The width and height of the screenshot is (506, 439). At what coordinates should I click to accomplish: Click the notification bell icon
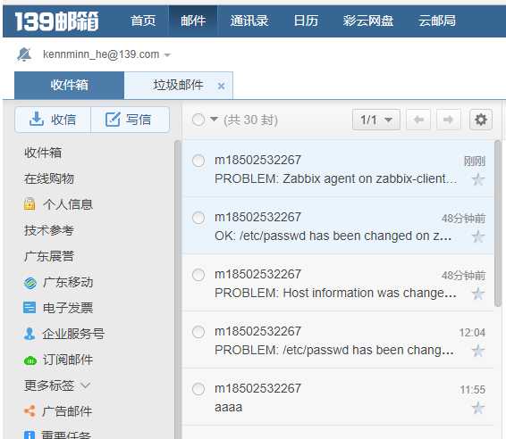click(24, 54)
